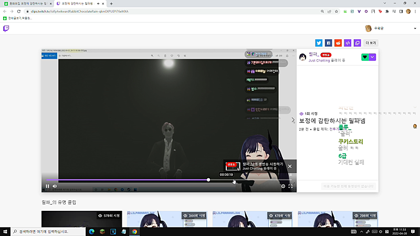Share clip on Facebook

329,43
